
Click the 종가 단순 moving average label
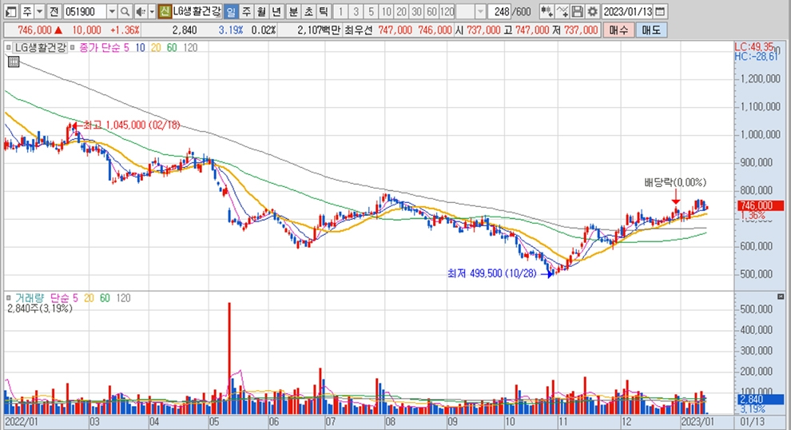click(x=100, y=47)
